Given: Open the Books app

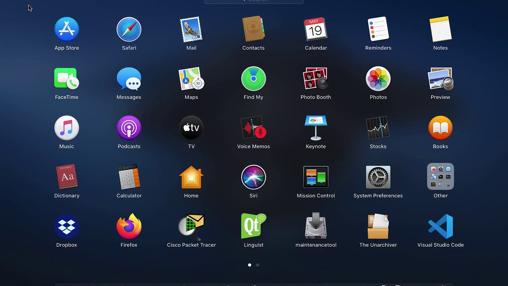Looking at the screenshot, I should click(x=441, y=128).
